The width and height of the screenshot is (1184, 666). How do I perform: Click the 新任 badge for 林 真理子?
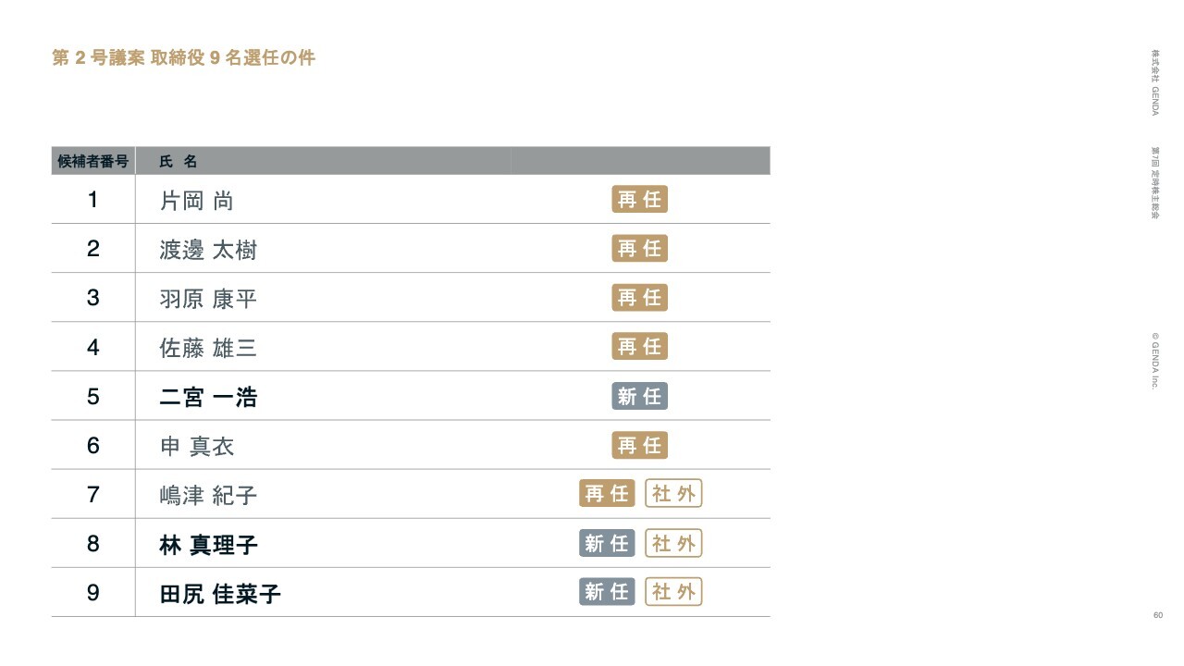point(607,543)
